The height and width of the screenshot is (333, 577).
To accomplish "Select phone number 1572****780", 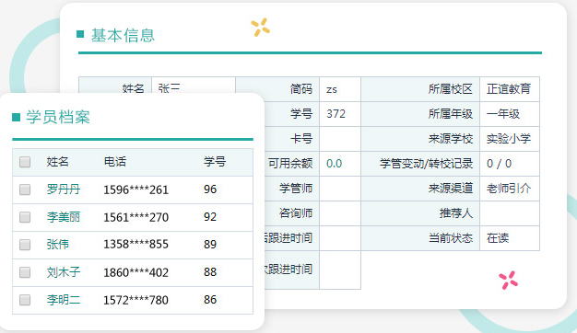I will tap(135, 300).
